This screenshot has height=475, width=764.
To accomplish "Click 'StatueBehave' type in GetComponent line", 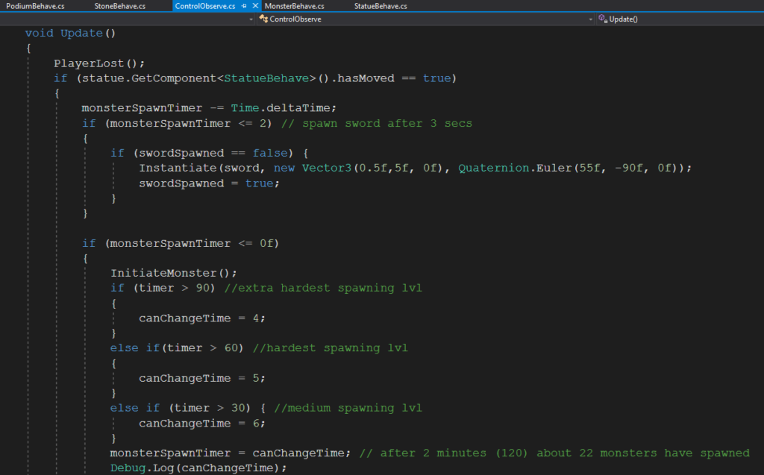I will click(266, 78).
